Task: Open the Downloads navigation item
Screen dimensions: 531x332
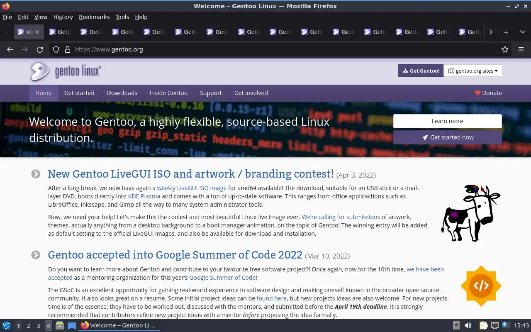Action: pos(122,93)
